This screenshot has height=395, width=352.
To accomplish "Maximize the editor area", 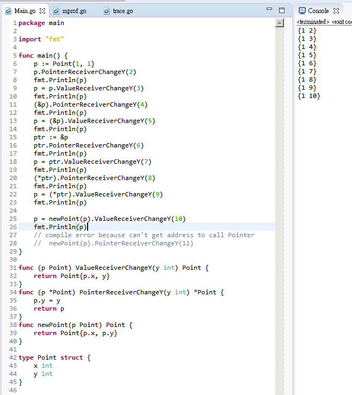I will pos(281,10).
